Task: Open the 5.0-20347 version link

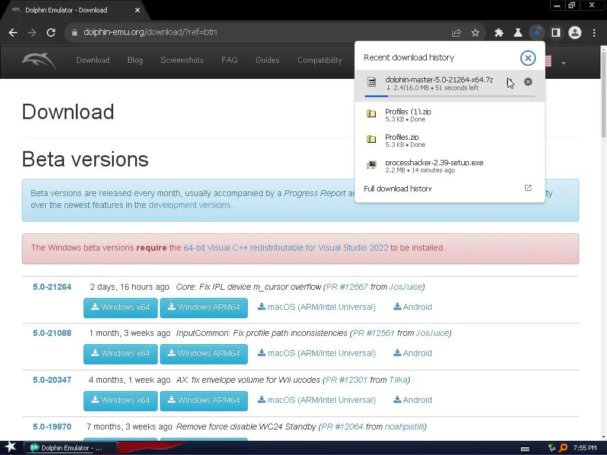Action: tap(52, 380)
